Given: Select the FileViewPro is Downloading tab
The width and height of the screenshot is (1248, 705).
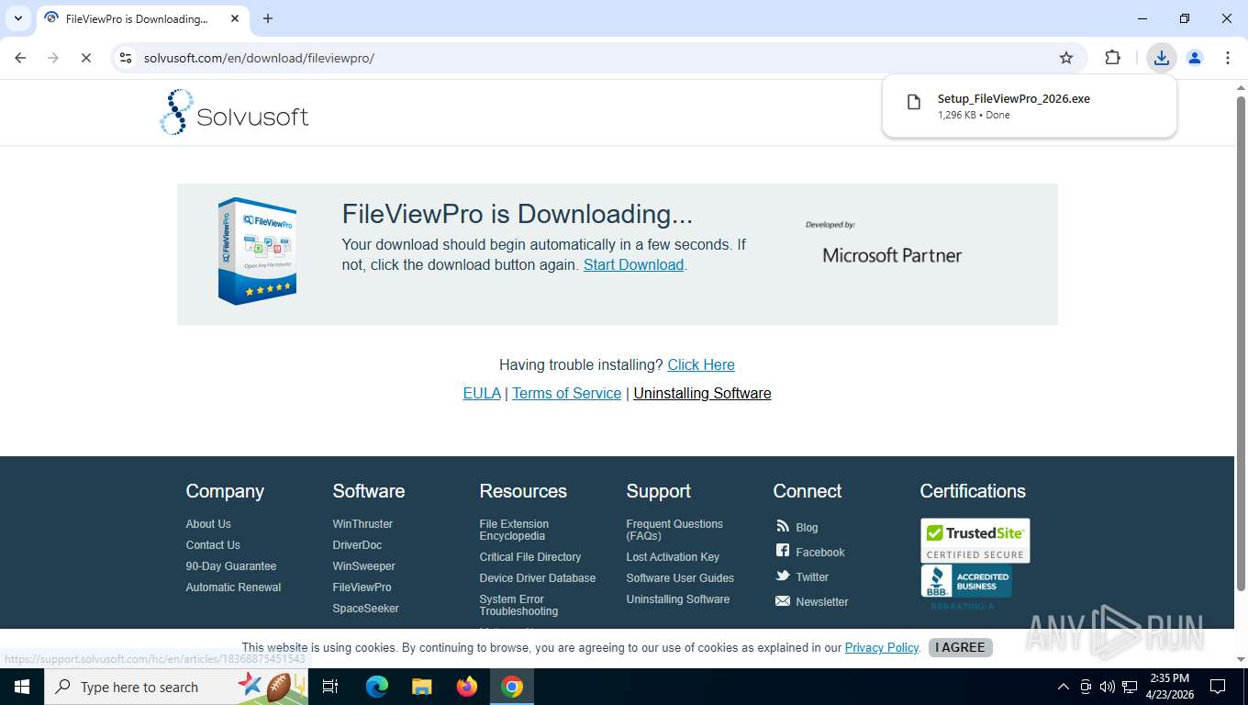Looking at the screenshot, I should click(142, 18).
